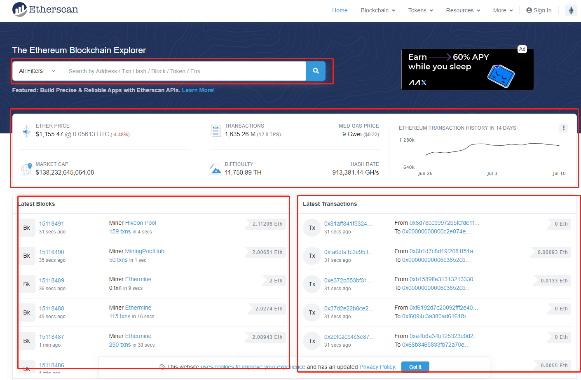The image size is (581, 380).
Task: Click Got It on cookie notice
Action: (415, 367)
